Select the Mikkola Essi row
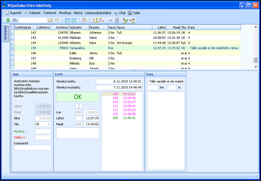 pyautogui.click(x=128, y=64)
